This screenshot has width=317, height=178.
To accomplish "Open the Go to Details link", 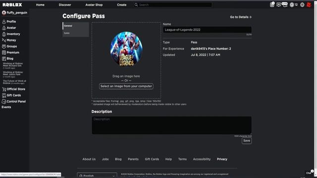I will (241, 17).
